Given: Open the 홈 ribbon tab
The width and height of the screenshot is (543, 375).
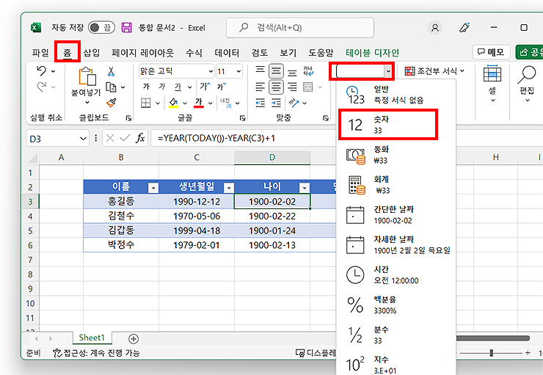Looking at the screenshot, I should 68,53.
